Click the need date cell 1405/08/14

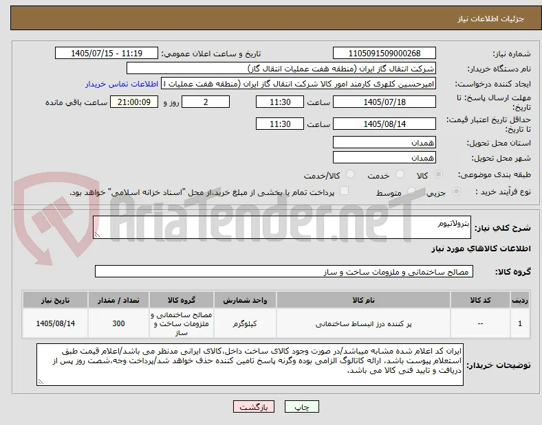(x=55, y=323)
